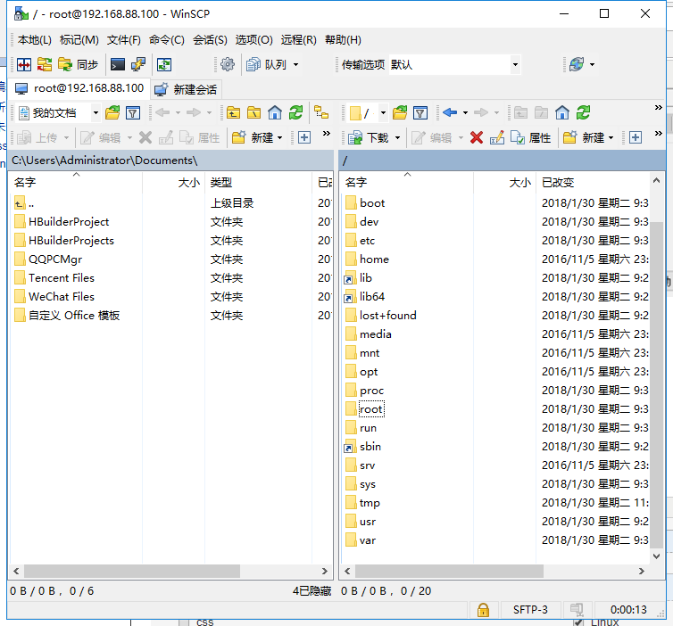Click the Compare Directories icon

coord(45,65)
